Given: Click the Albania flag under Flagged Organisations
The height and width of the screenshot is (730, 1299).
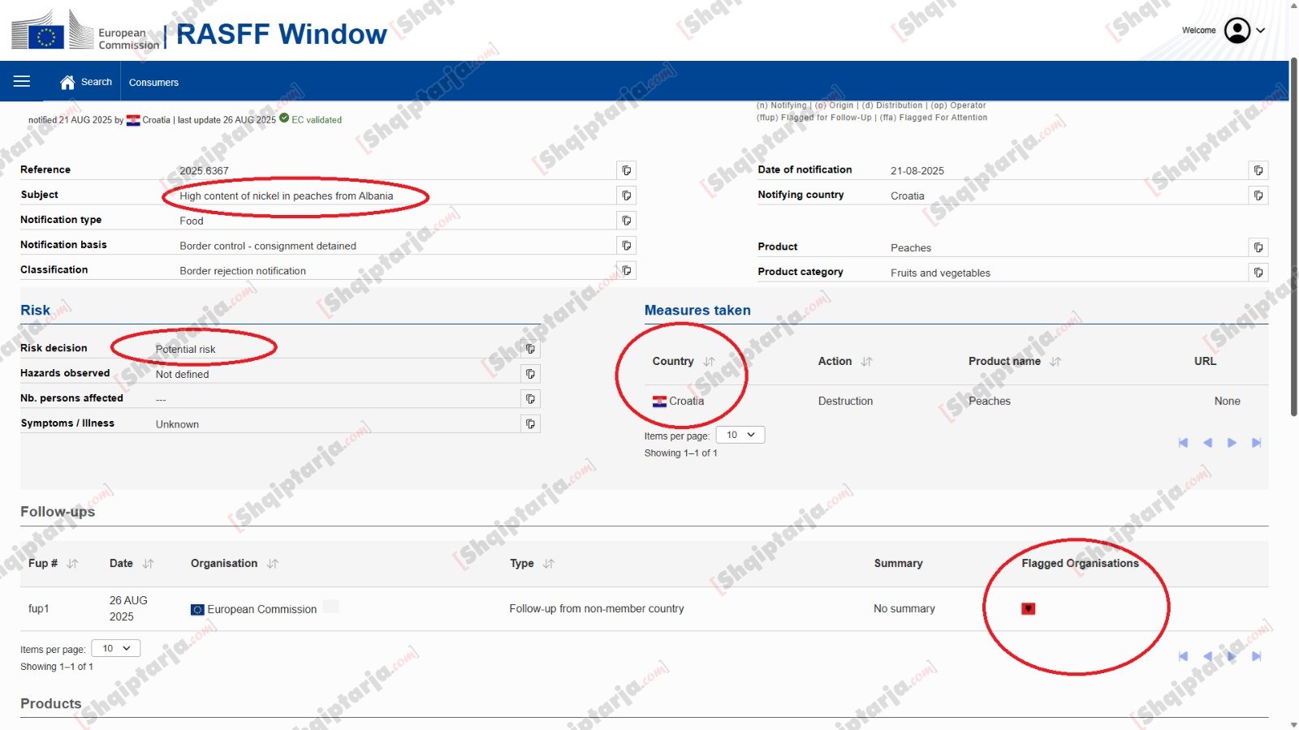Looking at the screenshot, I should 1028,608.
